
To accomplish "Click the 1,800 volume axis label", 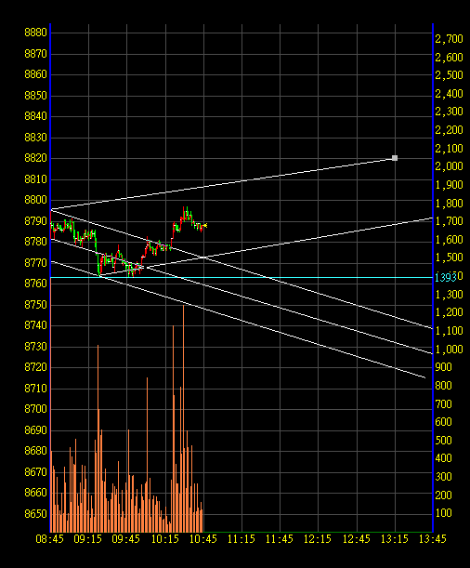I will click(x=449, y=204).
